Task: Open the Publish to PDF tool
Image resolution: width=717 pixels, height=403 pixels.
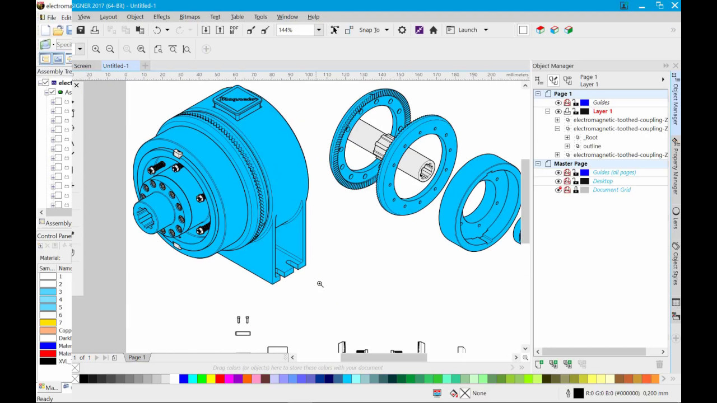Action: click(234, 31)
